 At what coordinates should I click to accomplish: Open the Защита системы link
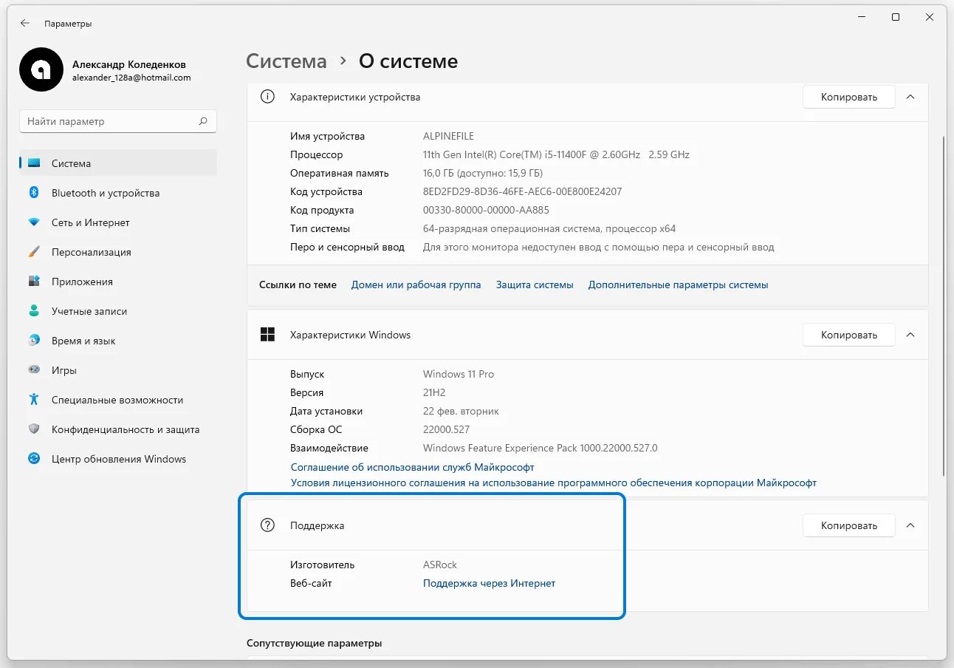point(535,284)
